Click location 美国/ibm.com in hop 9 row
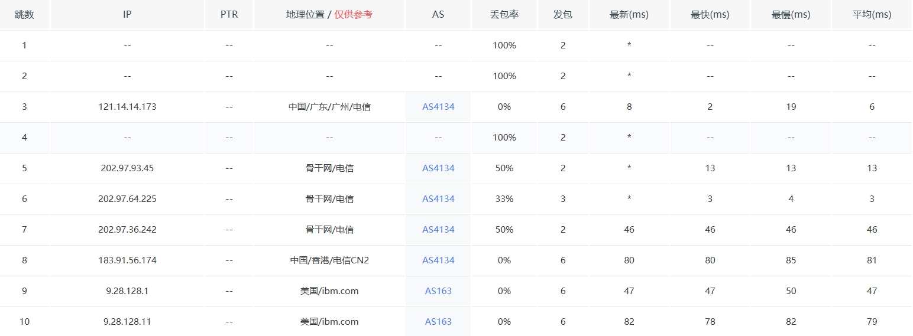 coord(329,291)
